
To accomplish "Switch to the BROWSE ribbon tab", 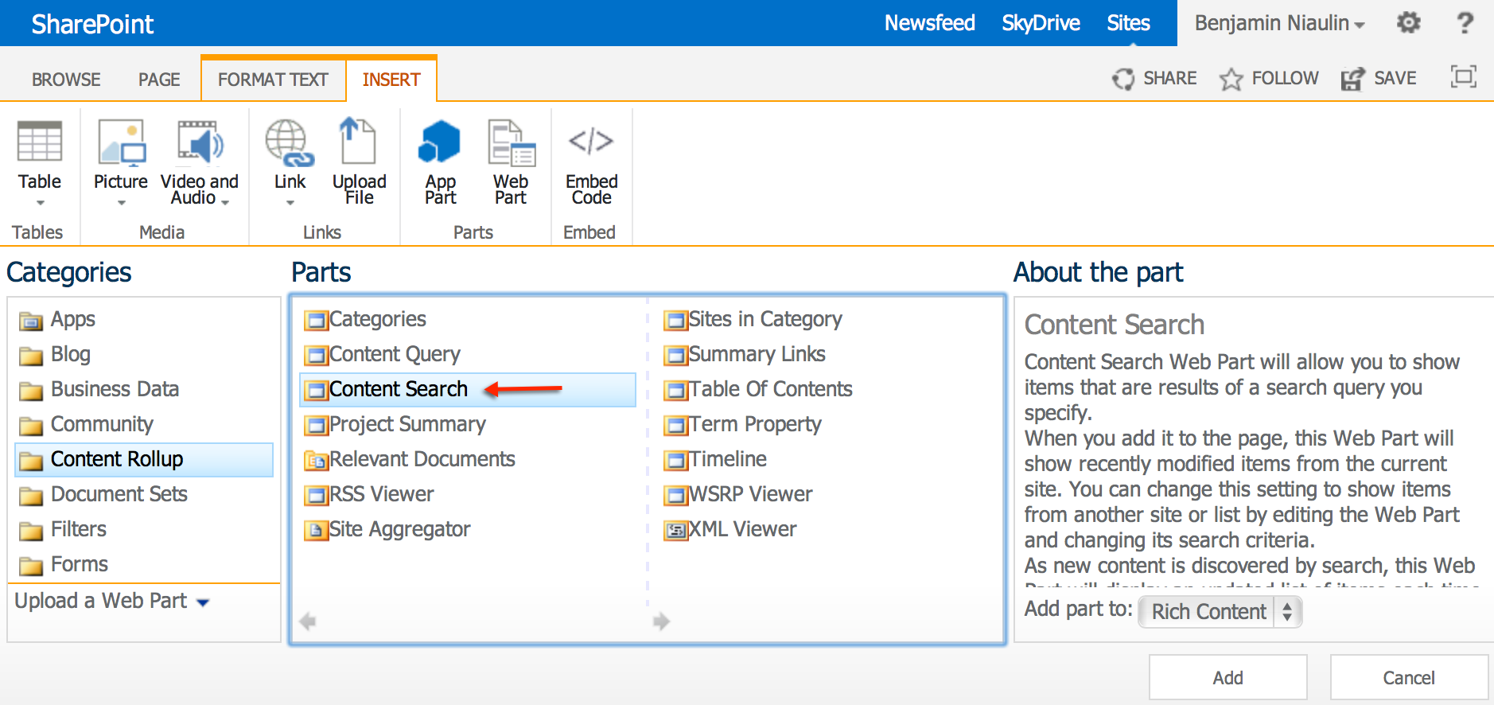I will 66,80.
